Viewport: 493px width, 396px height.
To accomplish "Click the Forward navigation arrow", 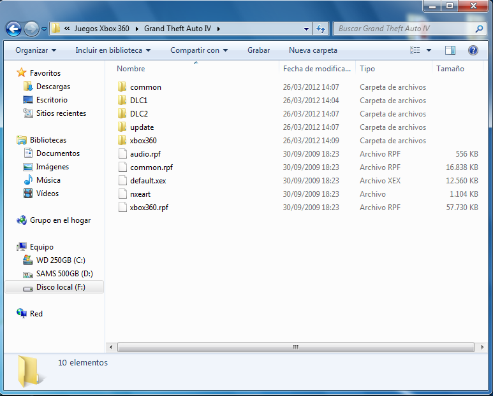I will (x=31, y=29).
